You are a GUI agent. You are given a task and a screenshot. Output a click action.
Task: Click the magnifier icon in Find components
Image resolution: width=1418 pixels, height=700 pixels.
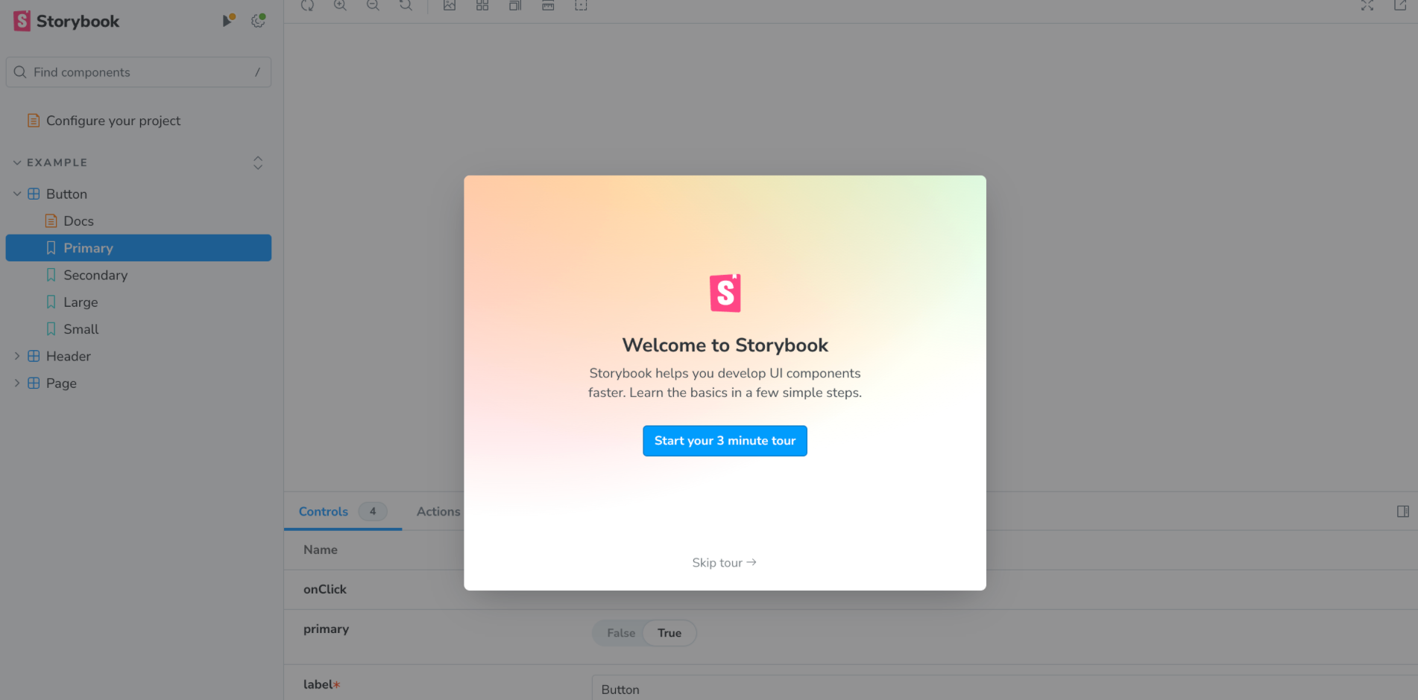coord(20,72)
